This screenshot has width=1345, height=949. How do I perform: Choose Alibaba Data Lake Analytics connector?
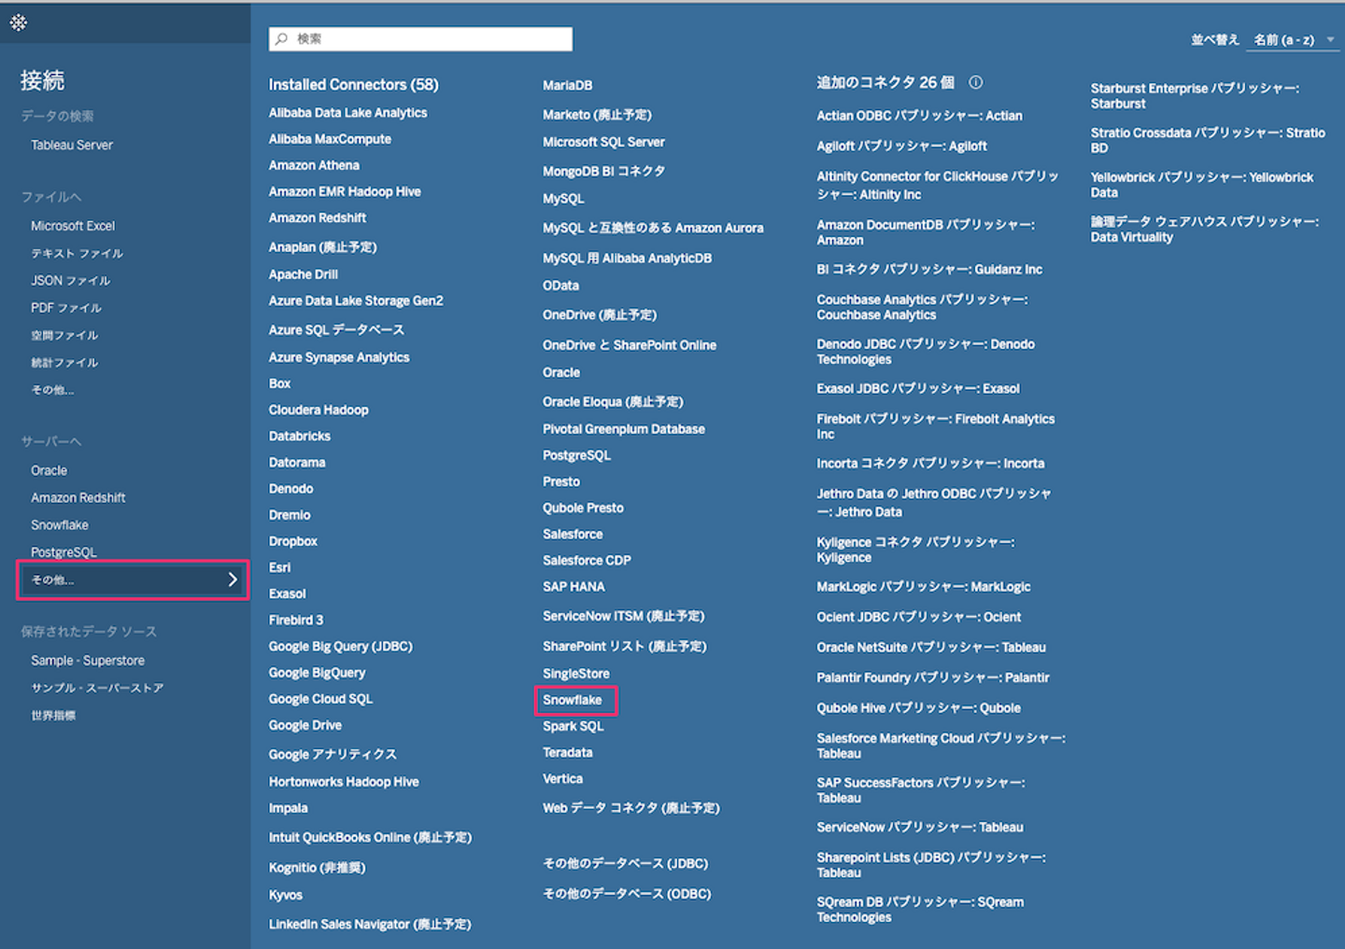(x=347, y=113)
